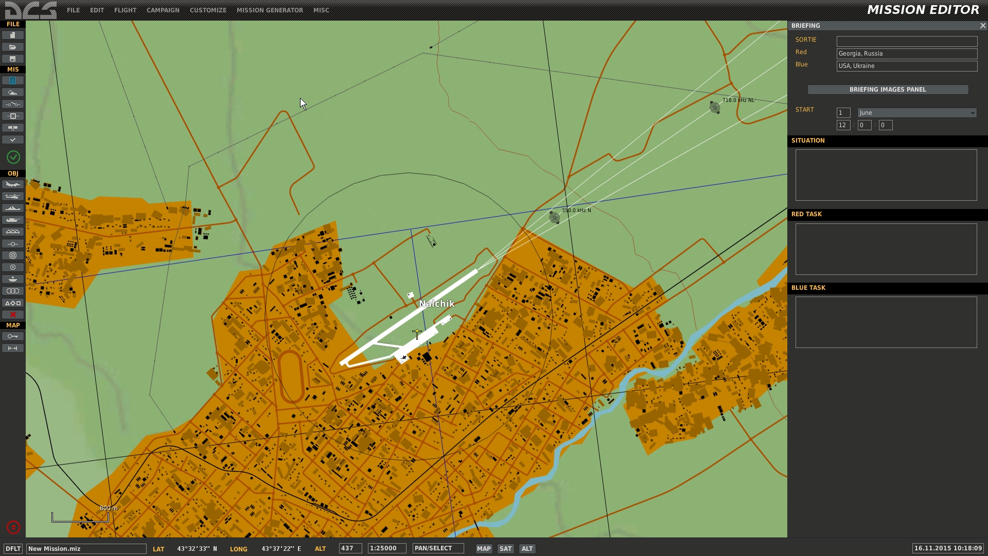Click inside the BLUE TASK text box
988x556 pixels.
[x=886, y=322]
